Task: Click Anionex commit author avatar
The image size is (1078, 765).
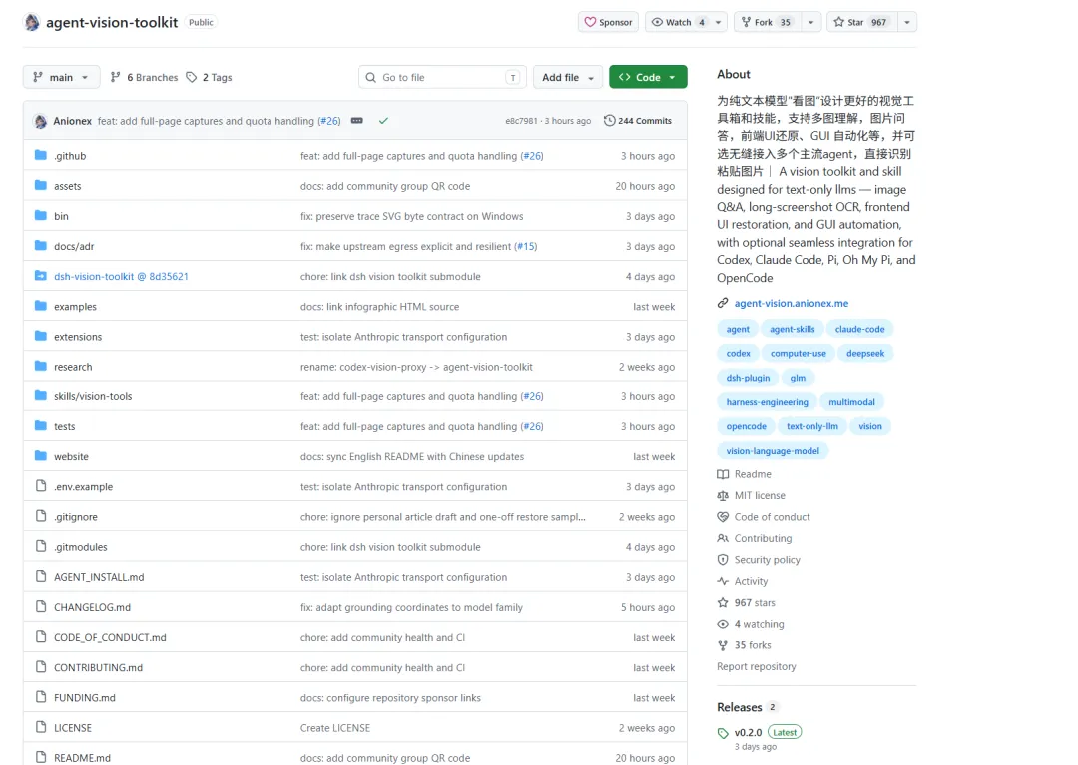Action: click(41, 121)
